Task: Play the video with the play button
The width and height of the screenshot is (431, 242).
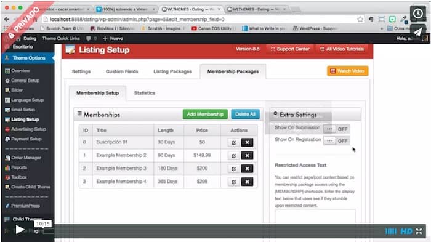Action: point(20,230)
